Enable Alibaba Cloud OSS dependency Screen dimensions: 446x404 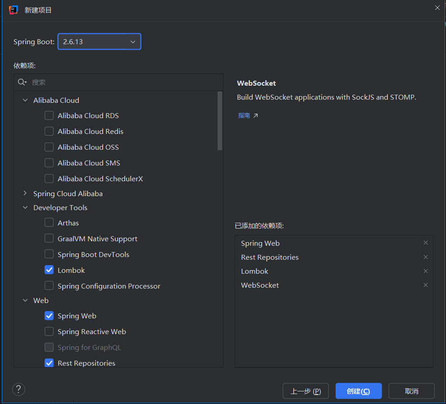(49, 147)
